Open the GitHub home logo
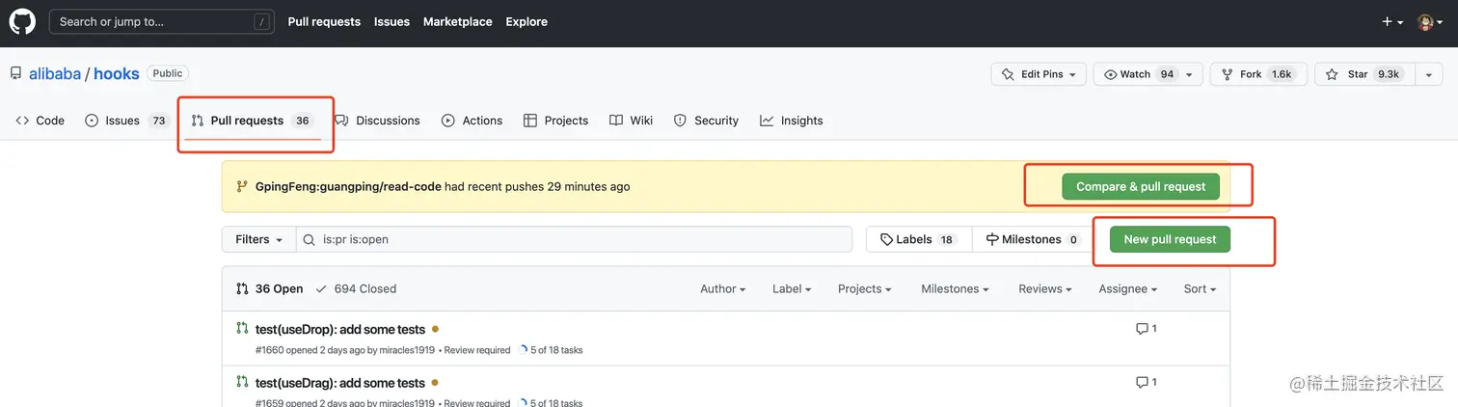The height and width of the screenshot is (407, 1458). click(22, 21)
